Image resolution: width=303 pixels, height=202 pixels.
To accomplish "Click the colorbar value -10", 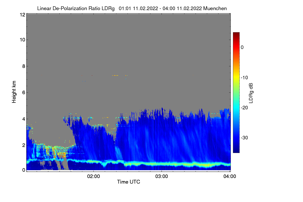I will pos(244,78).
